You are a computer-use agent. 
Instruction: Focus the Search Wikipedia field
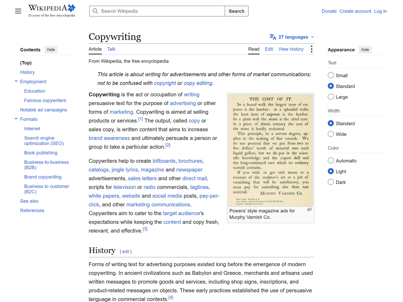pos(157,11)
